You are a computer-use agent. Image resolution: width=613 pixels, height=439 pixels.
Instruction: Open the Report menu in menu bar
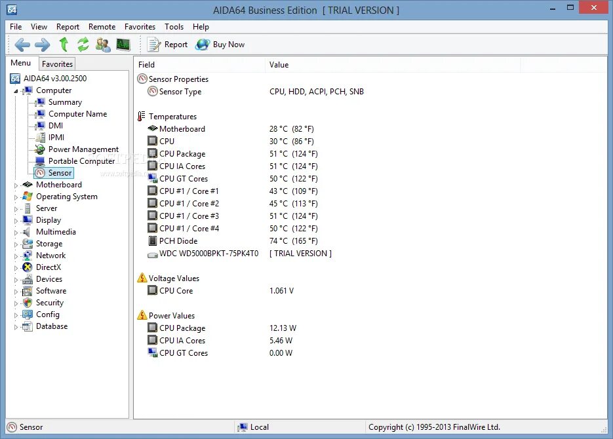pyautogui.click(x=68, y=27)
